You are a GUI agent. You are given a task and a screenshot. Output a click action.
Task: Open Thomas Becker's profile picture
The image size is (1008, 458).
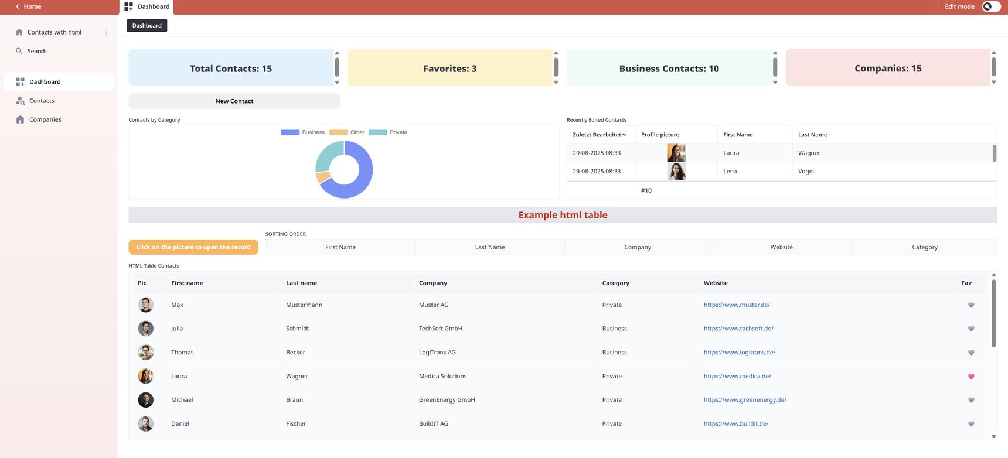click(145, 352)
